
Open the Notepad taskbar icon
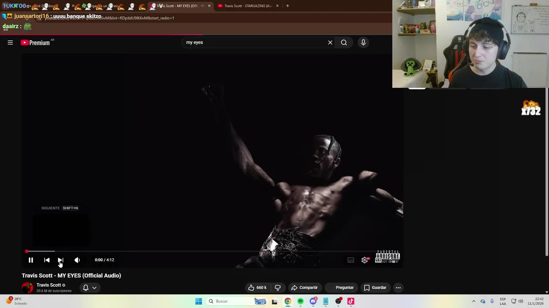tap(326, 301)
